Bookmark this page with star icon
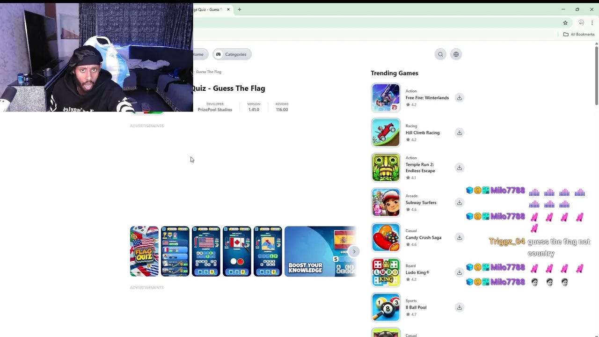The height and width of the screenshot is (337, 599). pyautogui.click(x=565, y=22)
